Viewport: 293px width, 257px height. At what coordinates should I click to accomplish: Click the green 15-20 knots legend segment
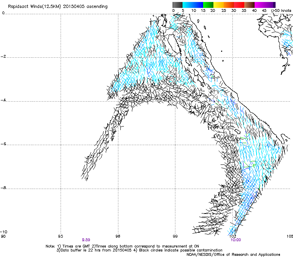coord(208,5)
